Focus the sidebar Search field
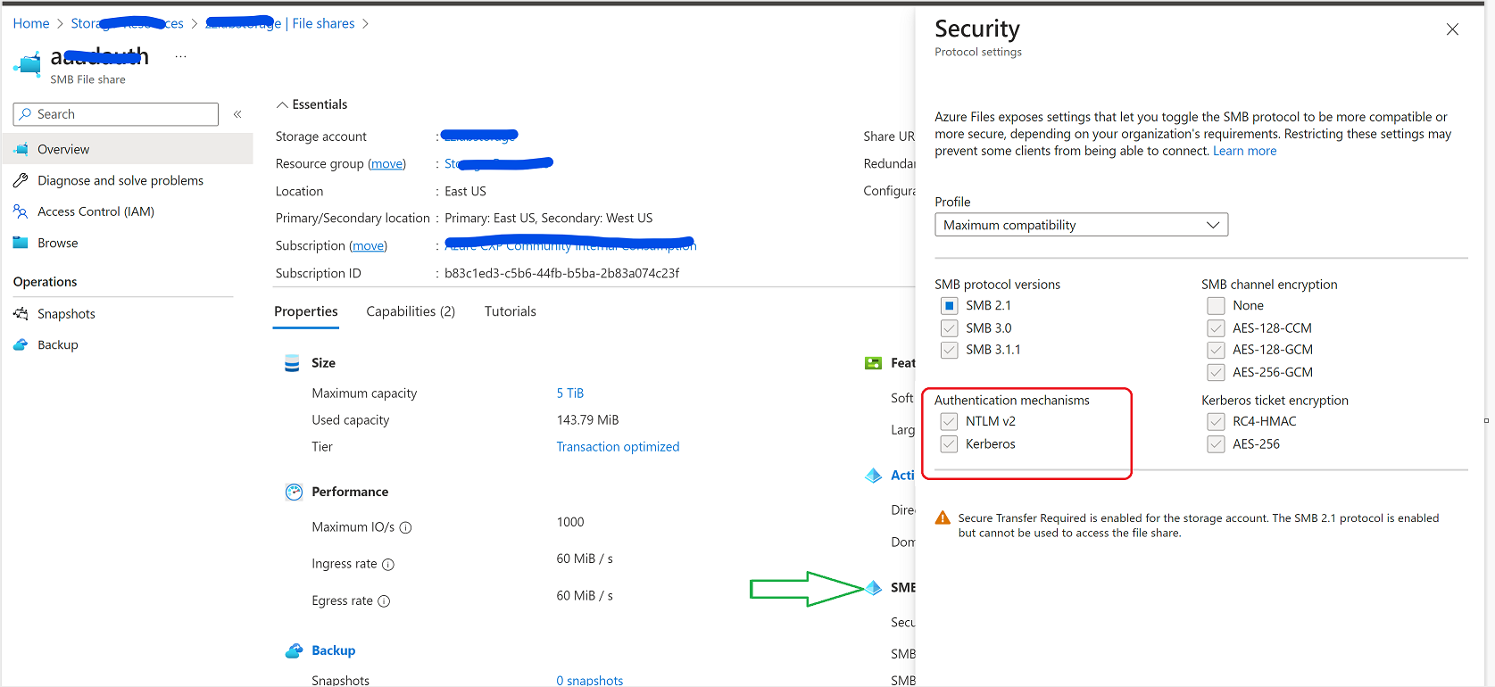The width and height of the screenshot is (1495, 687). 116,114
